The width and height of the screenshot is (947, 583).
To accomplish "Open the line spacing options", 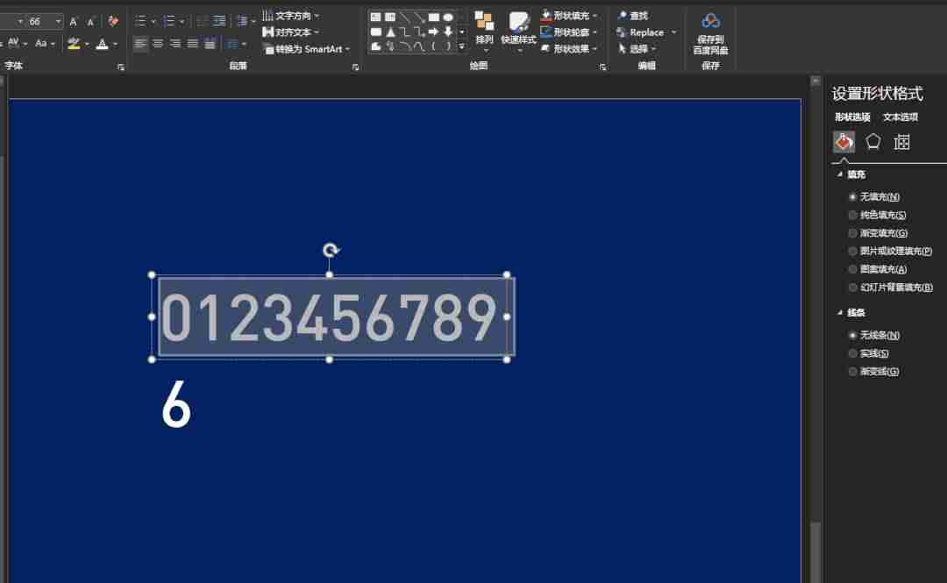I will (242, 22).
